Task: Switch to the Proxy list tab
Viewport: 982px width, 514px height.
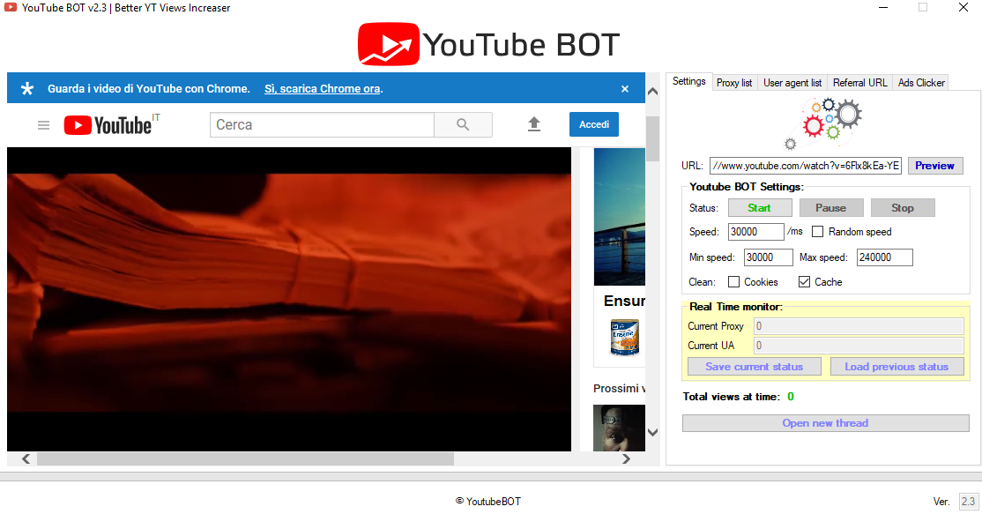Action: click(x=734, y=82)
